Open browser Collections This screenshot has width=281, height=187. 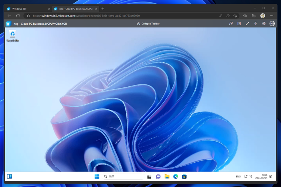pyautogui.click(x=254, y=16)
